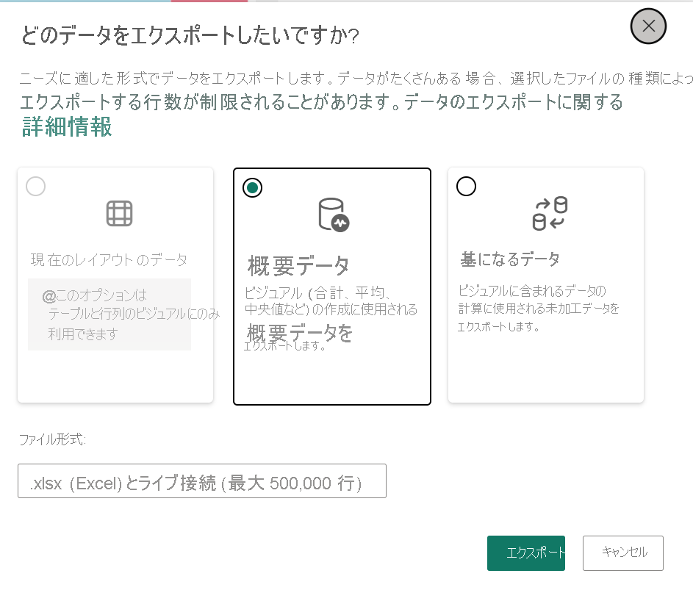Select the 概要データ radio button

[x=252, y=188]
